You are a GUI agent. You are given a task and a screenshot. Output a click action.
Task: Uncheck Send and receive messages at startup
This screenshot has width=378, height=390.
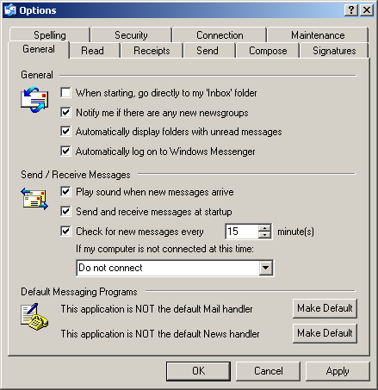(65, 212)
